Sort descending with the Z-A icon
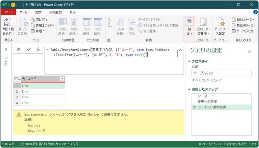 [x=110, y=25]
